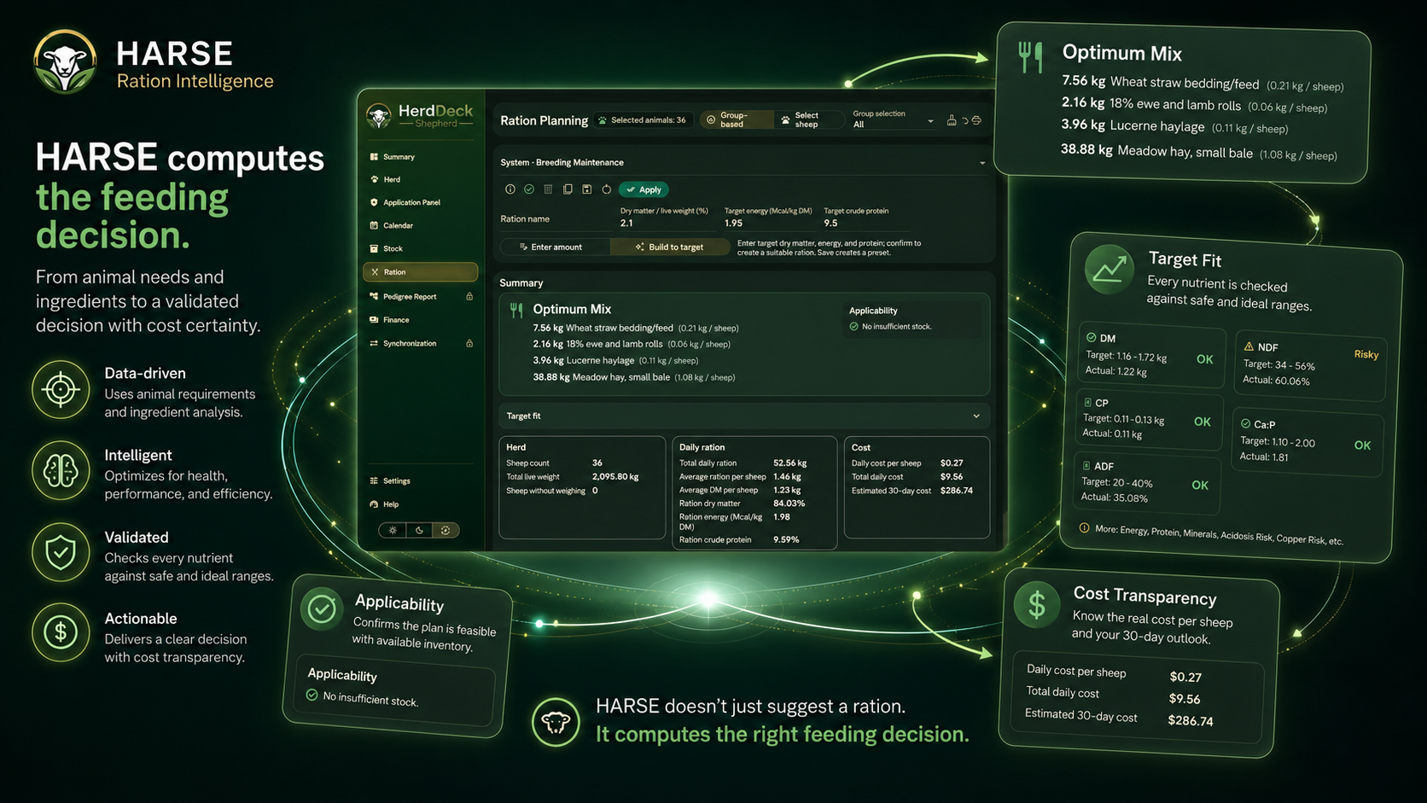Viewport: 1427px width, 803px height.
Task: Click the fork-and-knife icon in HerdDeck Summary panel
Action: (516, 311)
